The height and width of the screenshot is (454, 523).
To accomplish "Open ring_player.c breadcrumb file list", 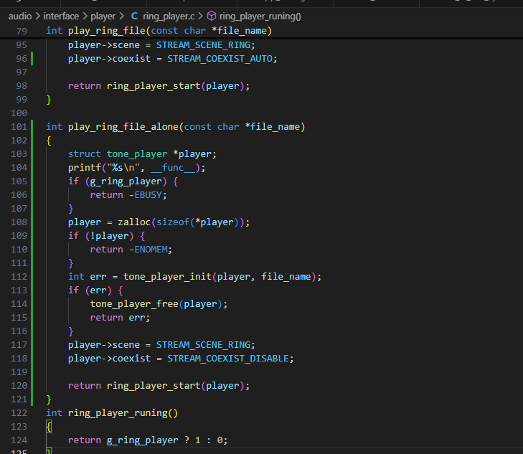I will (169, 16).
